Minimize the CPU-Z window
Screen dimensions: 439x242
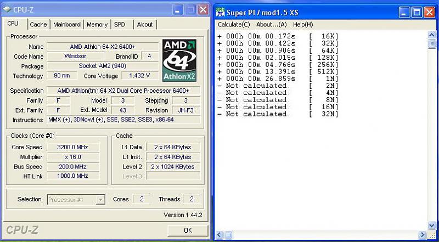coord(178,10)
